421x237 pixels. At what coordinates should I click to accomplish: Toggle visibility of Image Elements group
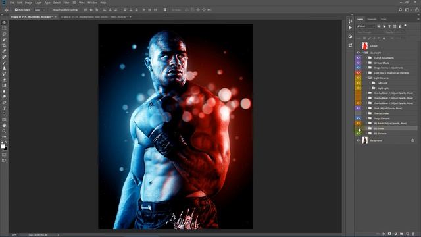pyautogui.click(x=358, y=118)
